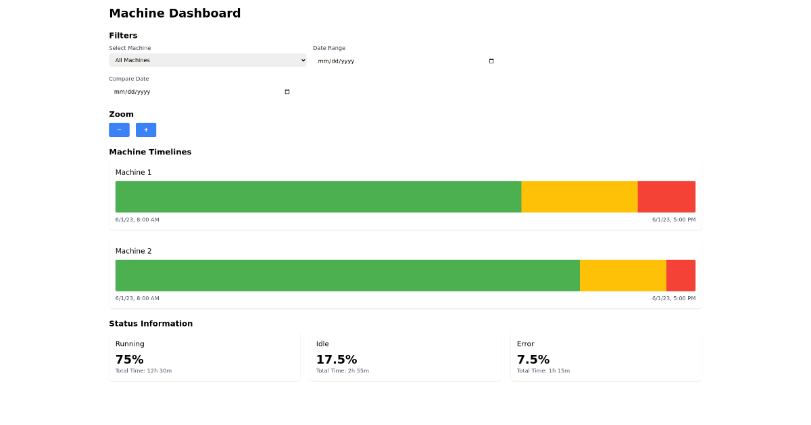Click the Idle 17.5% status card

pyautogui.click(x=405, y=356)
